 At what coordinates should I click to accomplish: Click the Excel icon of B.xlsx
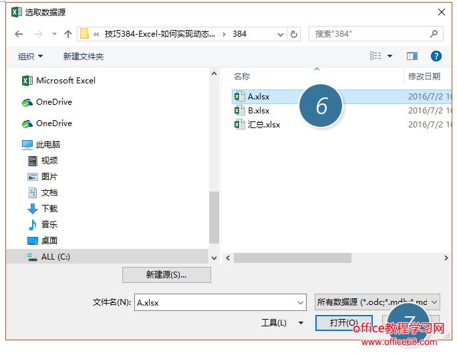click(x=239, y=111)
